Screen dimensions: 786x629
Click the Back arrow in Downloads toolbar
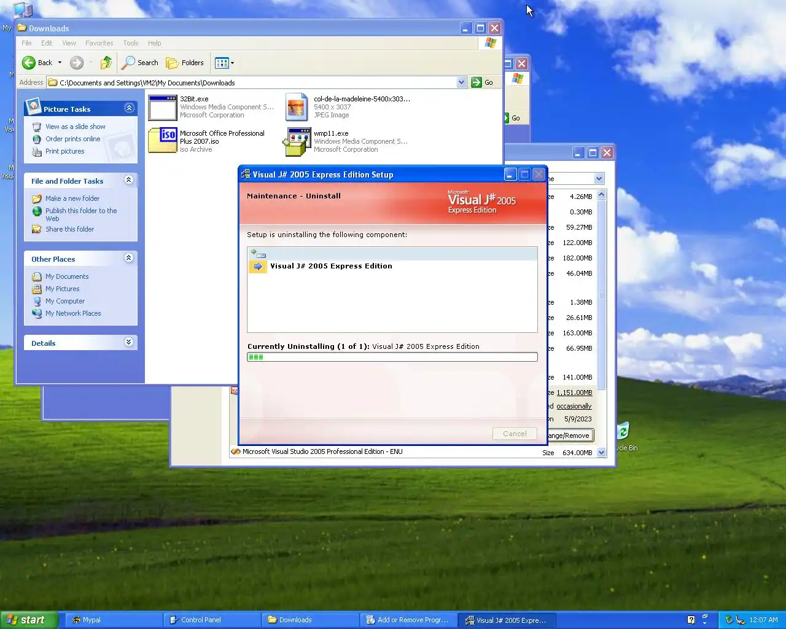29,63
